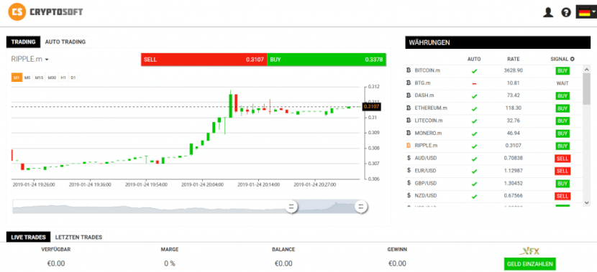597x272 pixels.
Task: Click the Bitcoin icon beside BITCOIN.m
Action: pos(409,70)
